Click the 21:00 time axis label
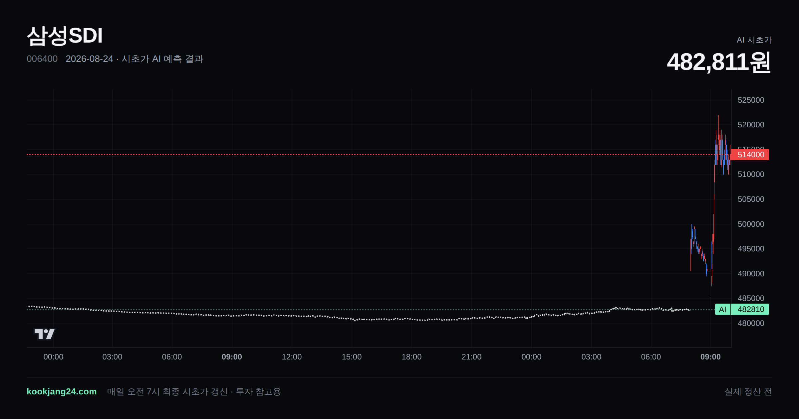The height and width of the screenshot is (419, 799). click(471, 357)
